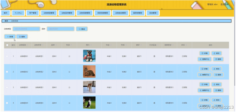Screen dimensions: 238x112
Task: Sort by 性情 column header arrows
Action: 126,45
